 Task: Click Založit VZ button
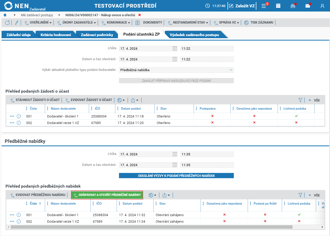pos(242,6)
